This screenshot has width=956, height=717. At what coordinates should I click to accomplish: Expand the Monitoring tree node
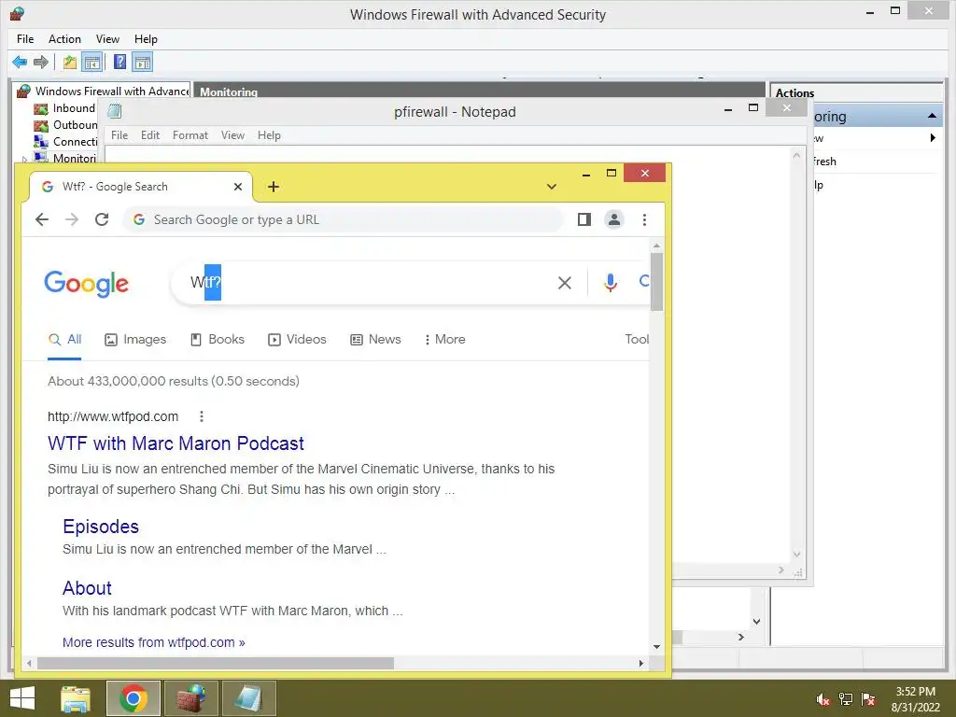click(x=25, y=159)
